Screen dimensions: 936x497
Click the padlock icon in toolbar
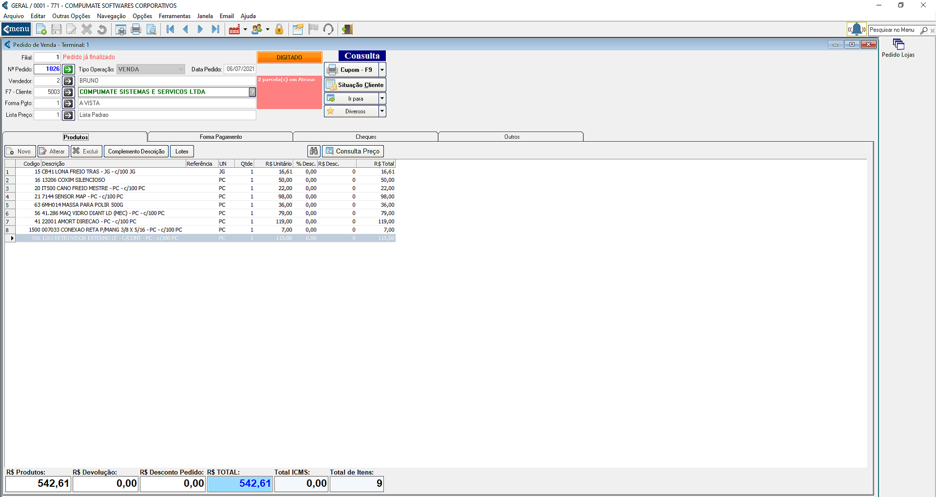[x=279, y=30]
